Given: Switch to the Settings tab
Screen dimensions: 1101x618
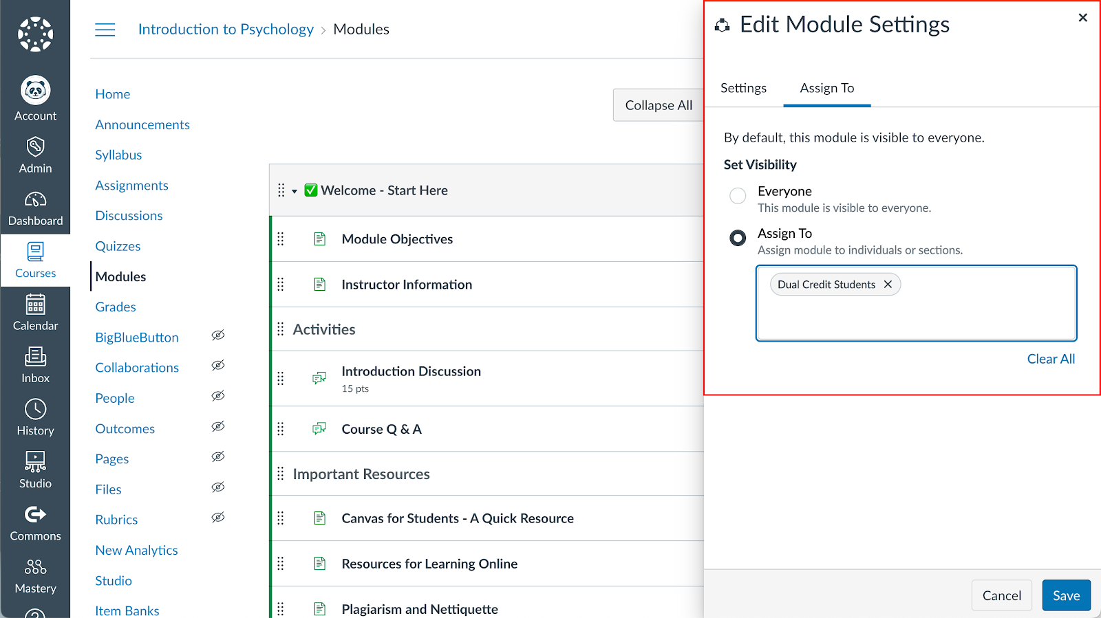Looking at the screenshot, I should point(743,88).
